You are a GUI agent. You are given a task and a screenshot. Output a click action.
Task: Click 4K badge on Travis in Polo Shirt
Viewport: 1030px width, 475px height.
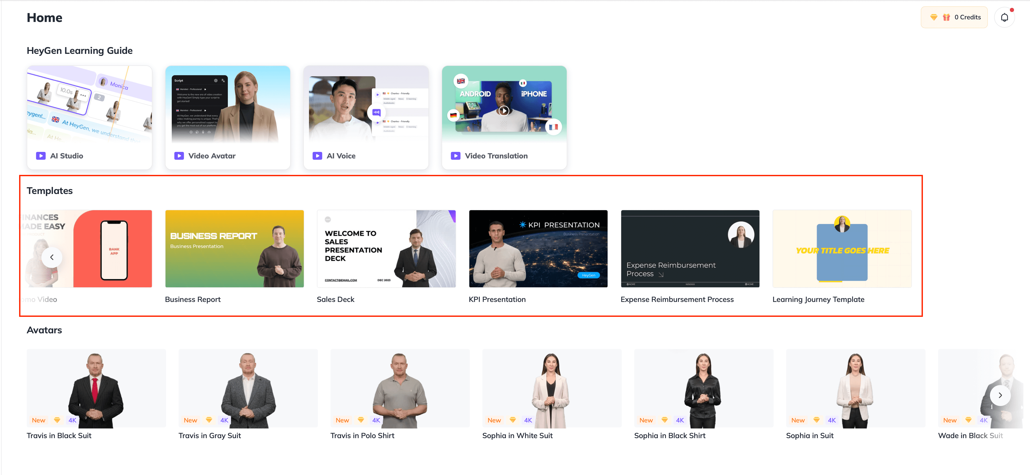376,420
